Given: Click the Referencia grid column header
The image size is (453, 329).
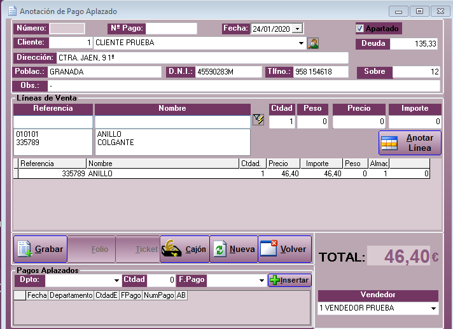Looking at the screenshot, I should pos(52,164).
